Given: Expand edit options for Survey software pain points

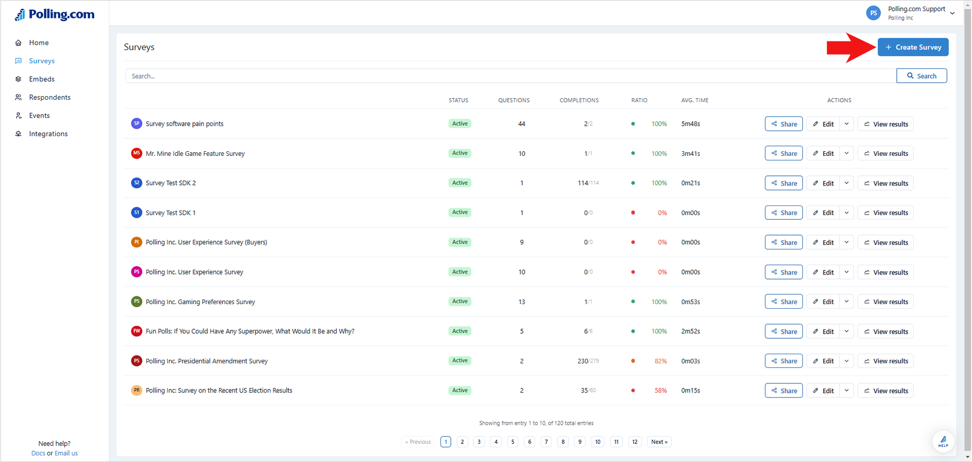Looking at the screenshot, I should [847, 124].
